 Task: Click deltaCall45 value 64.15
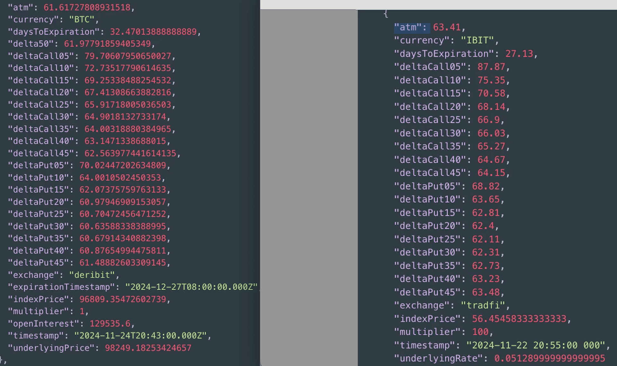[x=491, y=173]
